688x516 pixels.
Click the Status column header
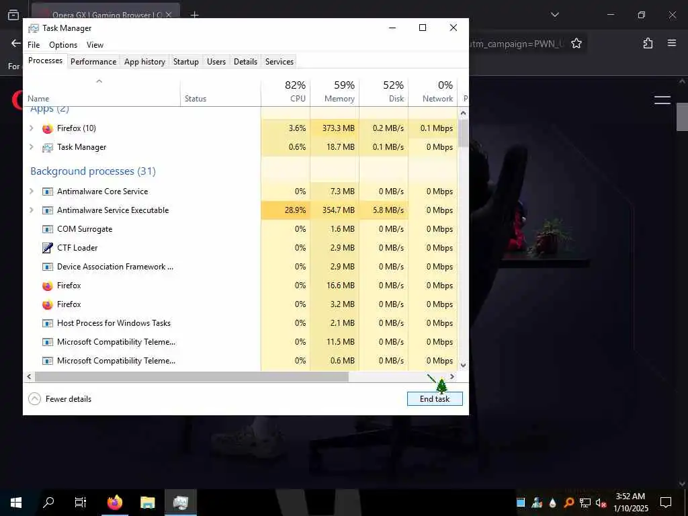click(x=220, y=91)
